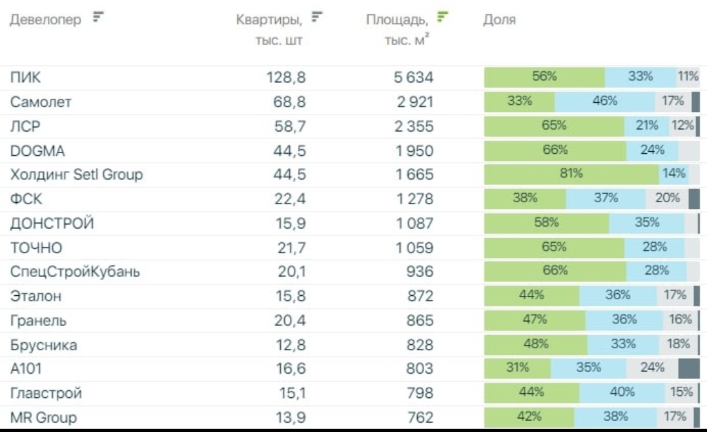The image size is (707, 432).
Task: Sort by the Квартиры column icon
Action: tap(317, 18)
